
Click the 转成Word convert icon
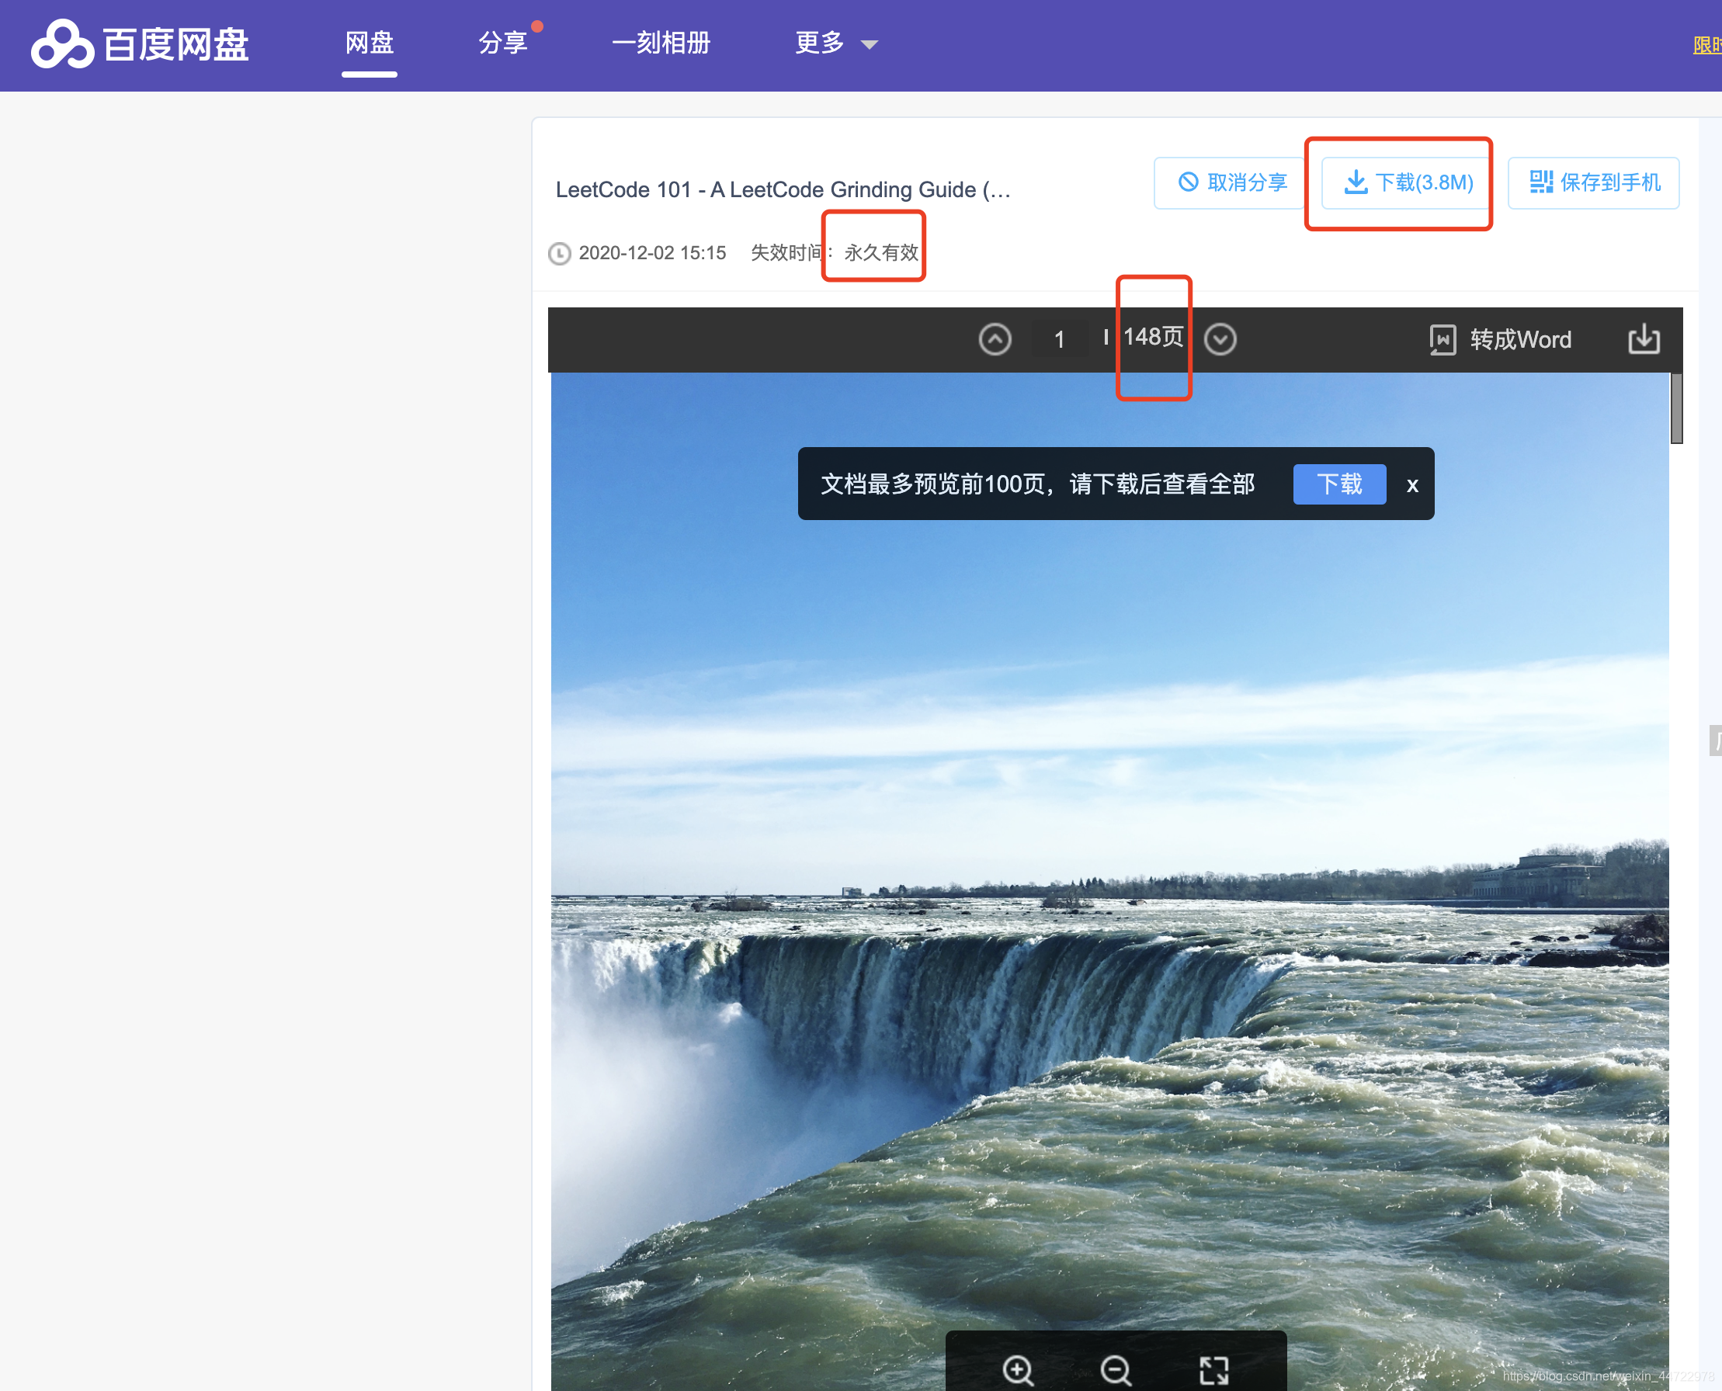1443,340
